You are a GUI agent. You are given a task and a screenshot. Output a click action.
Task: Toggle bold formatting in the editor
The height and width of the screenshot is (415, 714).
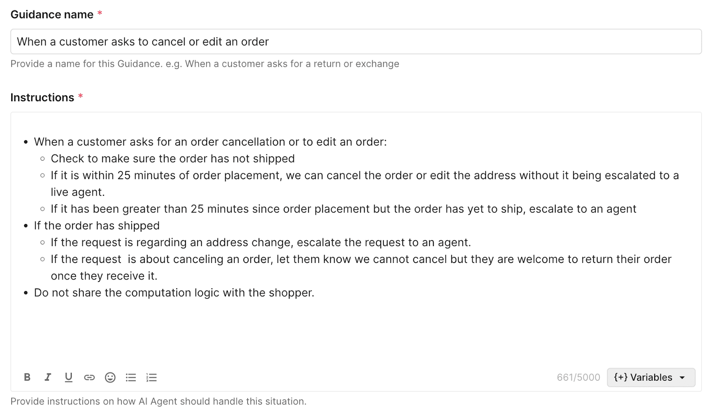coord(27,377)
